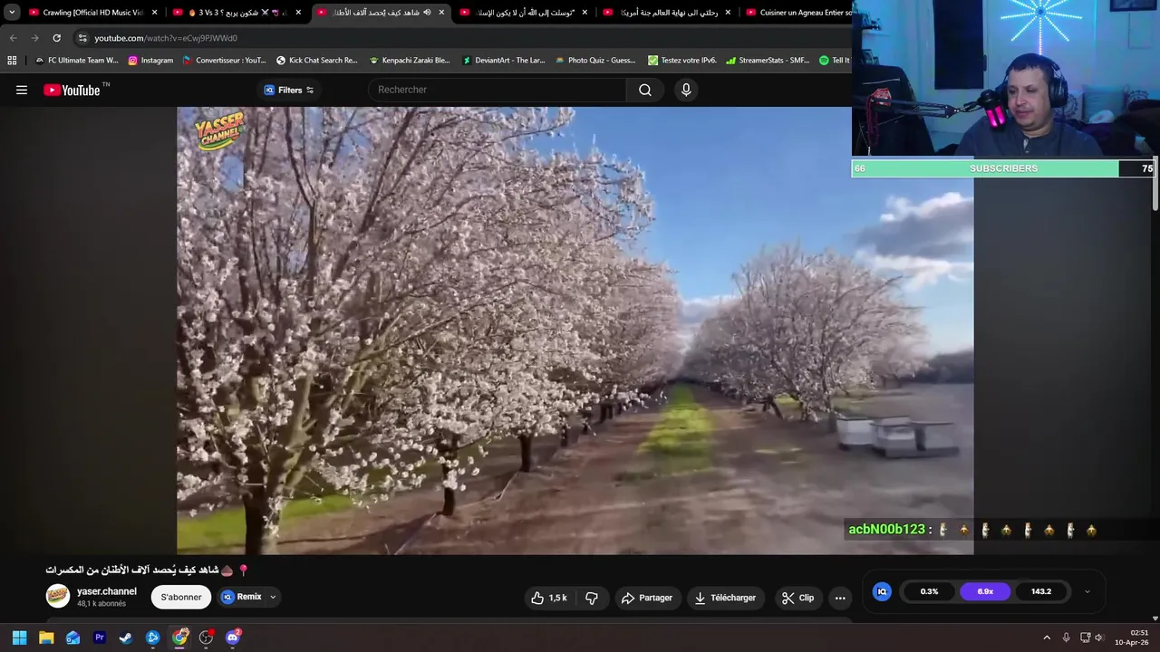The image size is (1160, 652).
Task: Launch File Explorer from the taskbar
Action: pyautogui.click(x=46, y=638)
